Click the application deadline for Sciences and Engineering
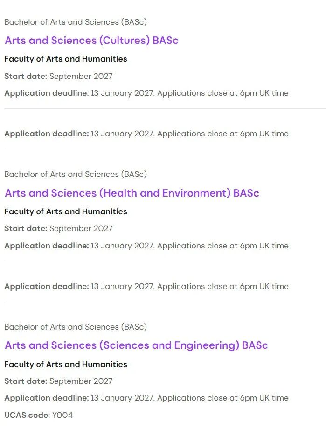326x430 pixels. pos(146,398)
